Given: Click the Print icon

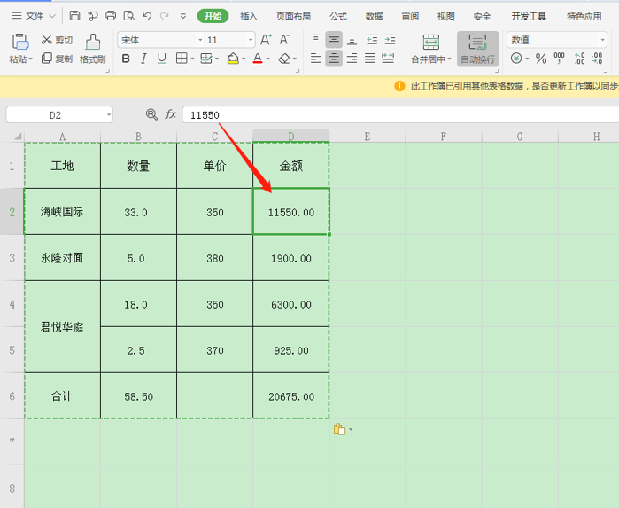Looking at the screenshot, I should pyautogui.click(x=111, y=16).
